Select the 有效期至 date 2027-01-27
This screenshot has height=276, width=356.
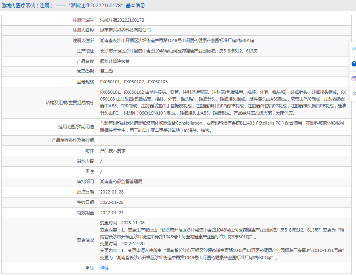pyautogui.click(x=112, y=213)
